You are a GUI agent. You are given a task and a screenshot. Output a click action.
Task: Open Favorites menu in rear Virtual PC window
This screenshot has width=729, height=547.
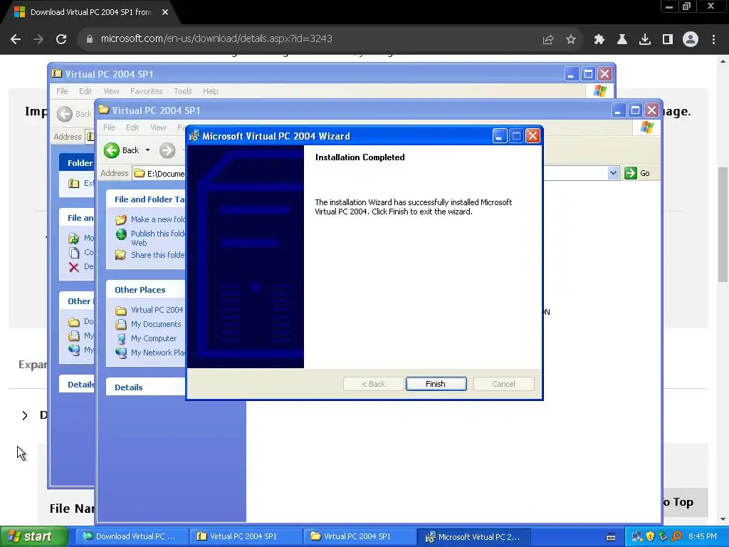tap(147, 91)
